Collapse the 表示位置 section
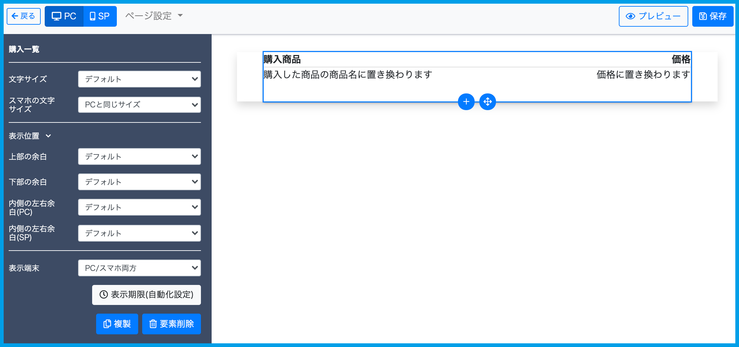 click(x=30, y=136)
